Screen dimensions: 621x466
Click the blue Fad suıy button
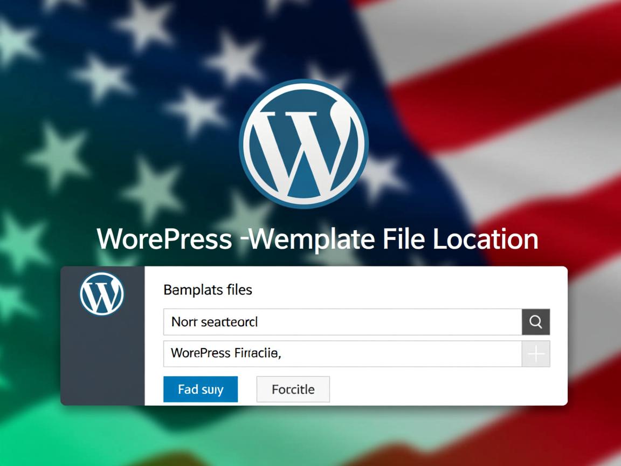pyautogui.click(x=201, y=389)
